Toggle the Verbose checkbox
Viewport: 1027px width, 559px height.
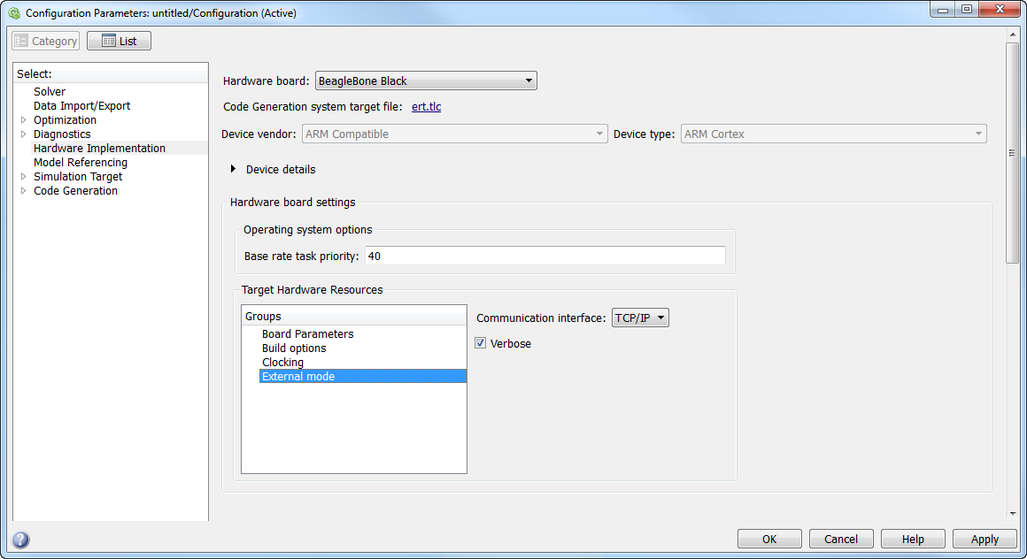pos(481,343)
